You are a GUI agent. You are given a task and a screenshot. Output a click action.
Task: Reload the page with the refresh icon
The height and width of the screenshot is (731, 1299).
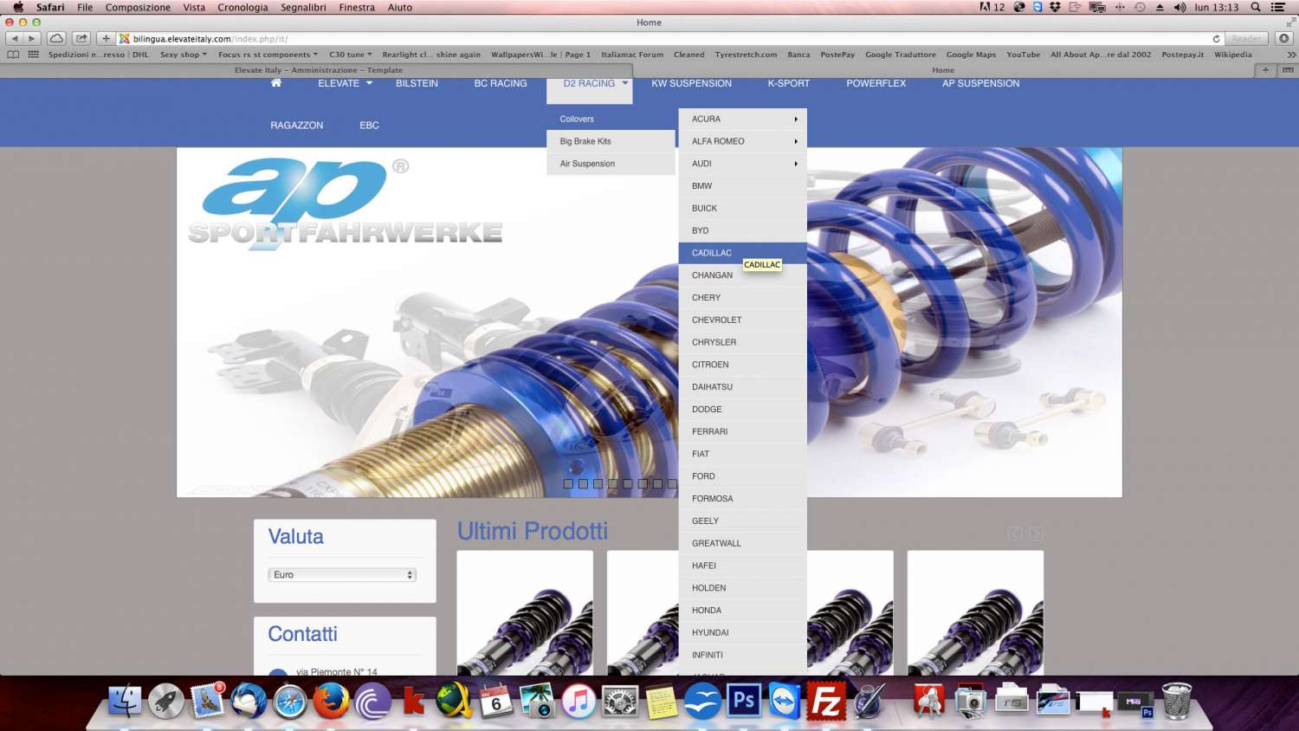[x=1216, y=39]
